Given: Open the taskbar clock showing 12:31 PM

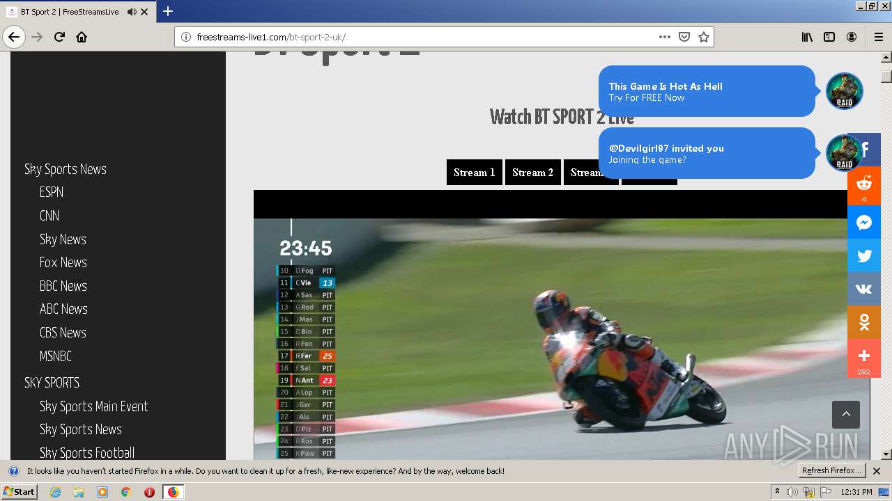Looking at the screenshot, I should [856, 492].
